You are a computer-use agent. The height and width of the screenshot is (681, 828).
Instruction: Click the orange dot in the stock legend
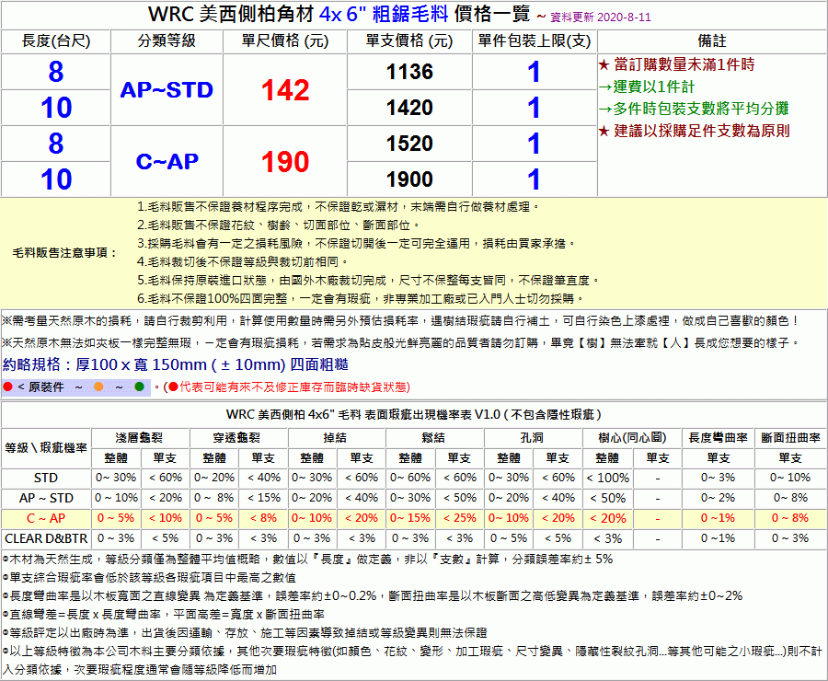[98, 387]
